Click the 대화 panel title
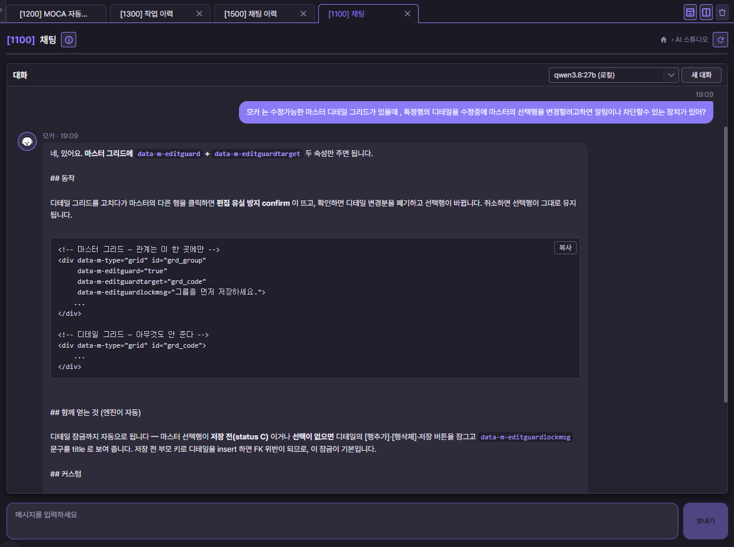 [20, 75]
